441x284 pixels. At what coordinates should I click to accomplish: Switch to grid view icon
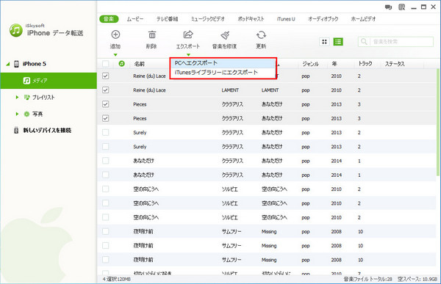tap(324, 42)
